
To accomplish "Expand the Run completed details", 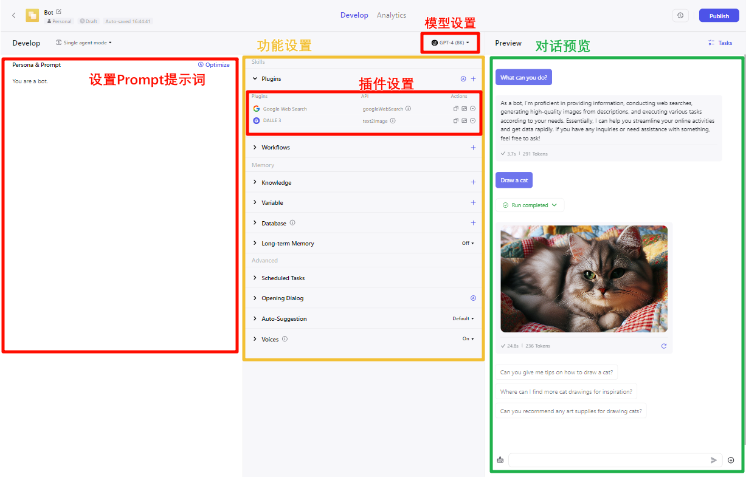I will click(x=530, y=205).
